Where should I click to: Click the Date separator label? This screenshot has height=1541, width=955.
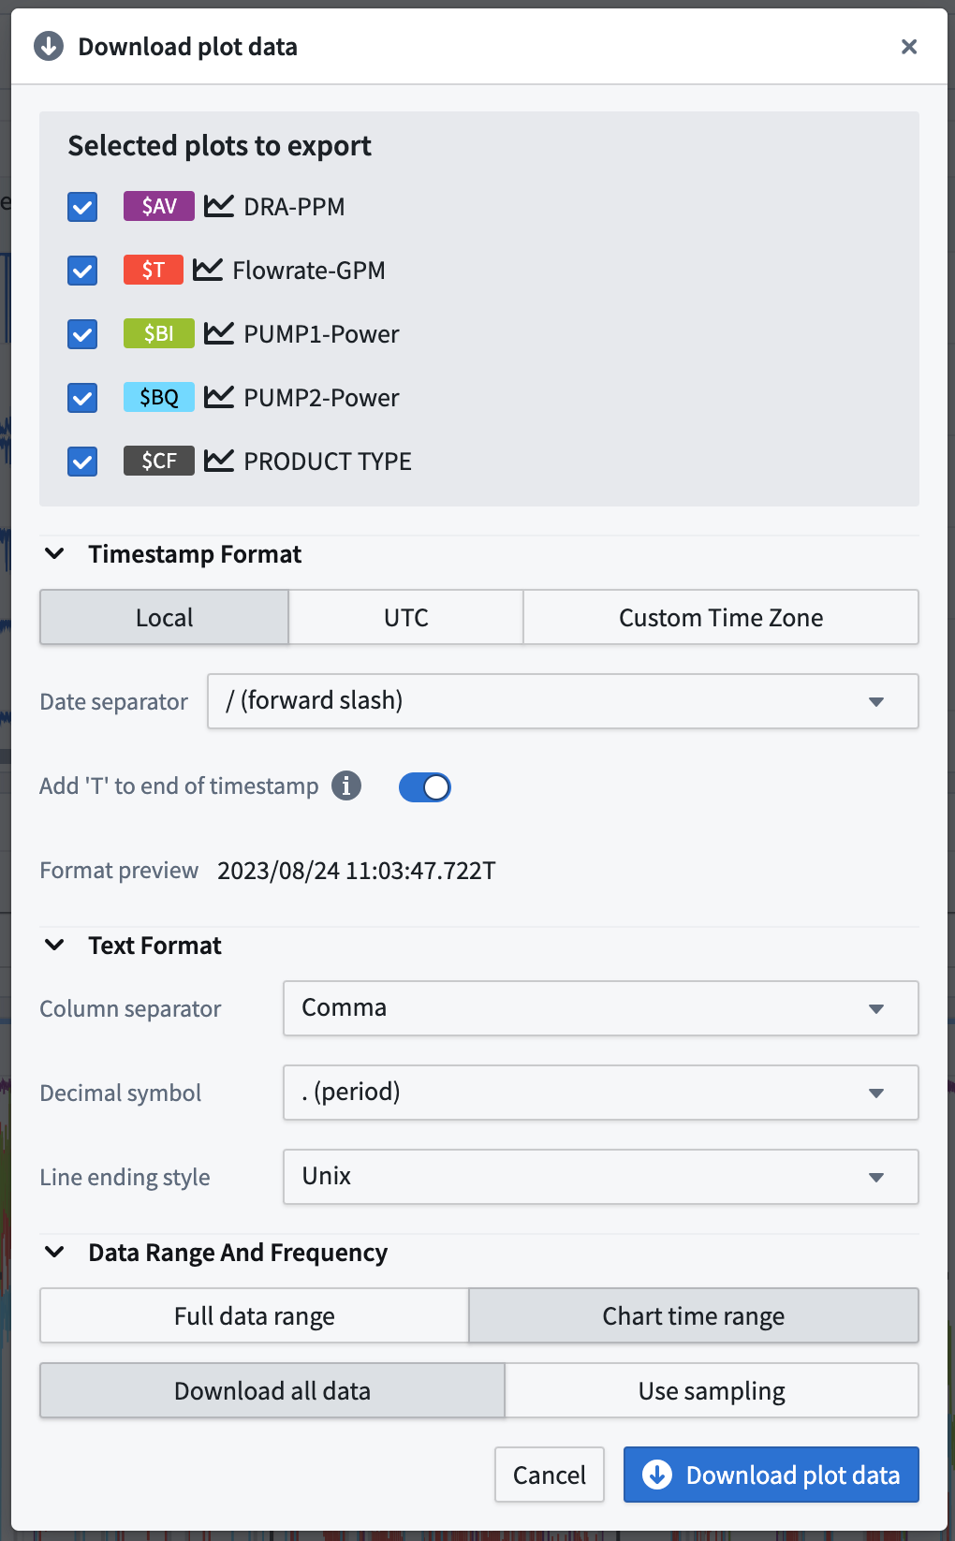[113, 702]
